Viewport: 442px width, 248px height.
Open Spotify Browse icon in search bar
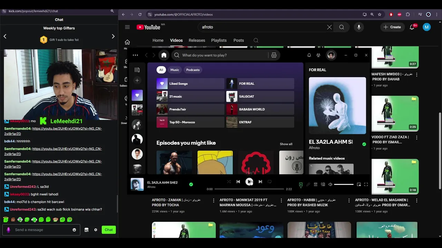pos(274,55)
